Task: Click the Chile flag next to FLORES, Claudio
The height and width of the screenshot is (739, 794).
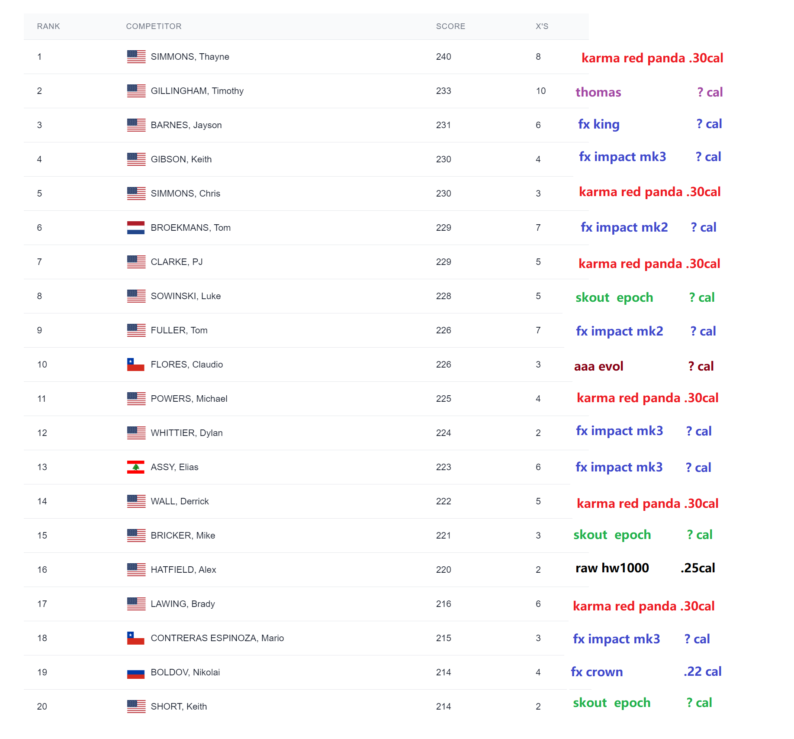Action: (136, 365)
